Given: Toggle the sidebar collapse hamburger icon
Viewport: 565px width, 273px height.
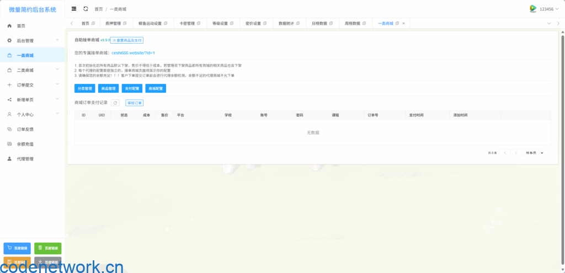Looking at the screenshot, I should point(74,9).
